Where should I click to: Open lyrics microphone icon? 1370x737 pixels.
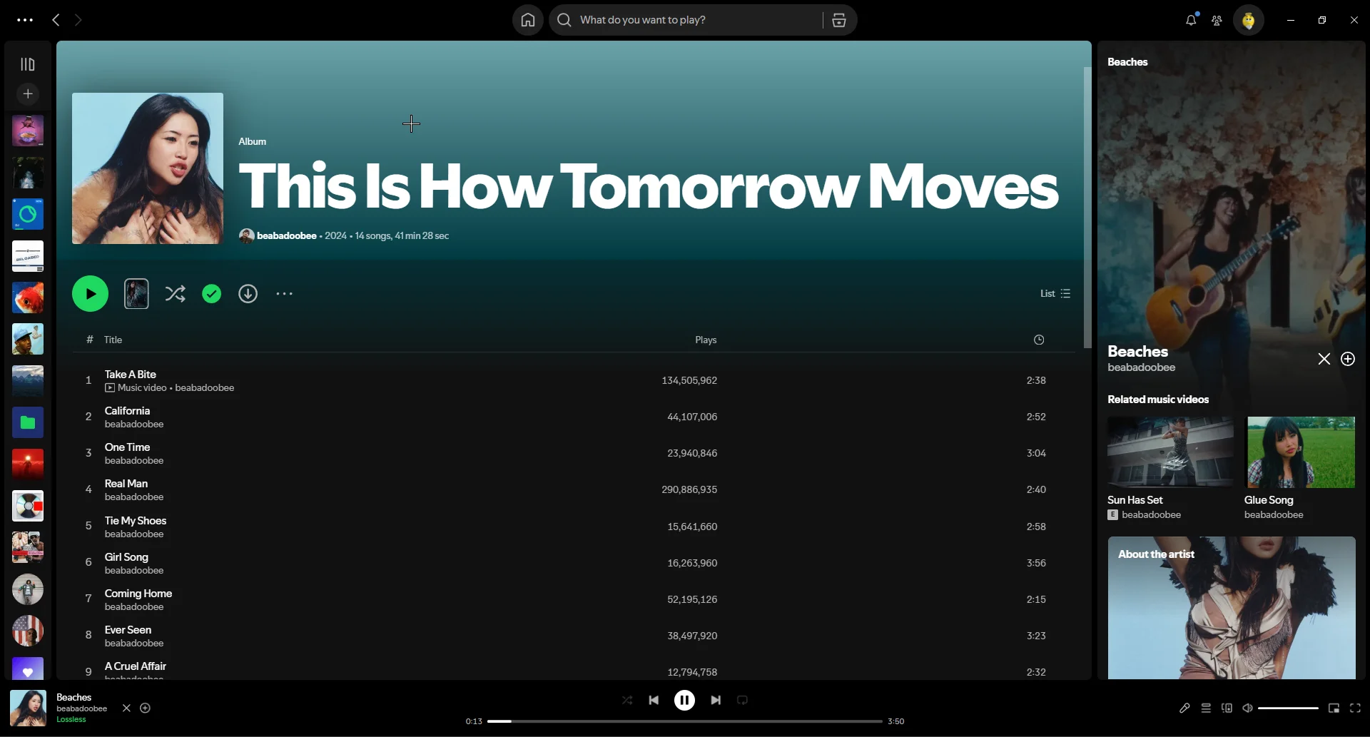[x=1184, y=708]
